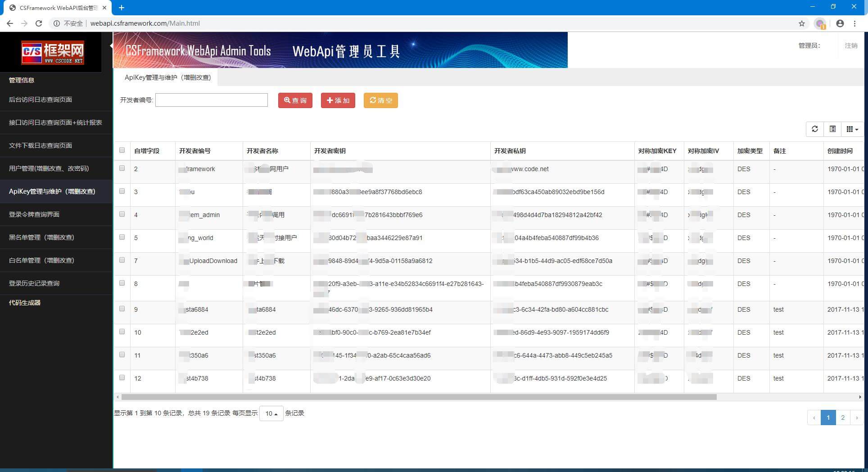Viewport: 868px width, 472px height.
Task: Click the red 查询 search button
Action: point(295,100)
